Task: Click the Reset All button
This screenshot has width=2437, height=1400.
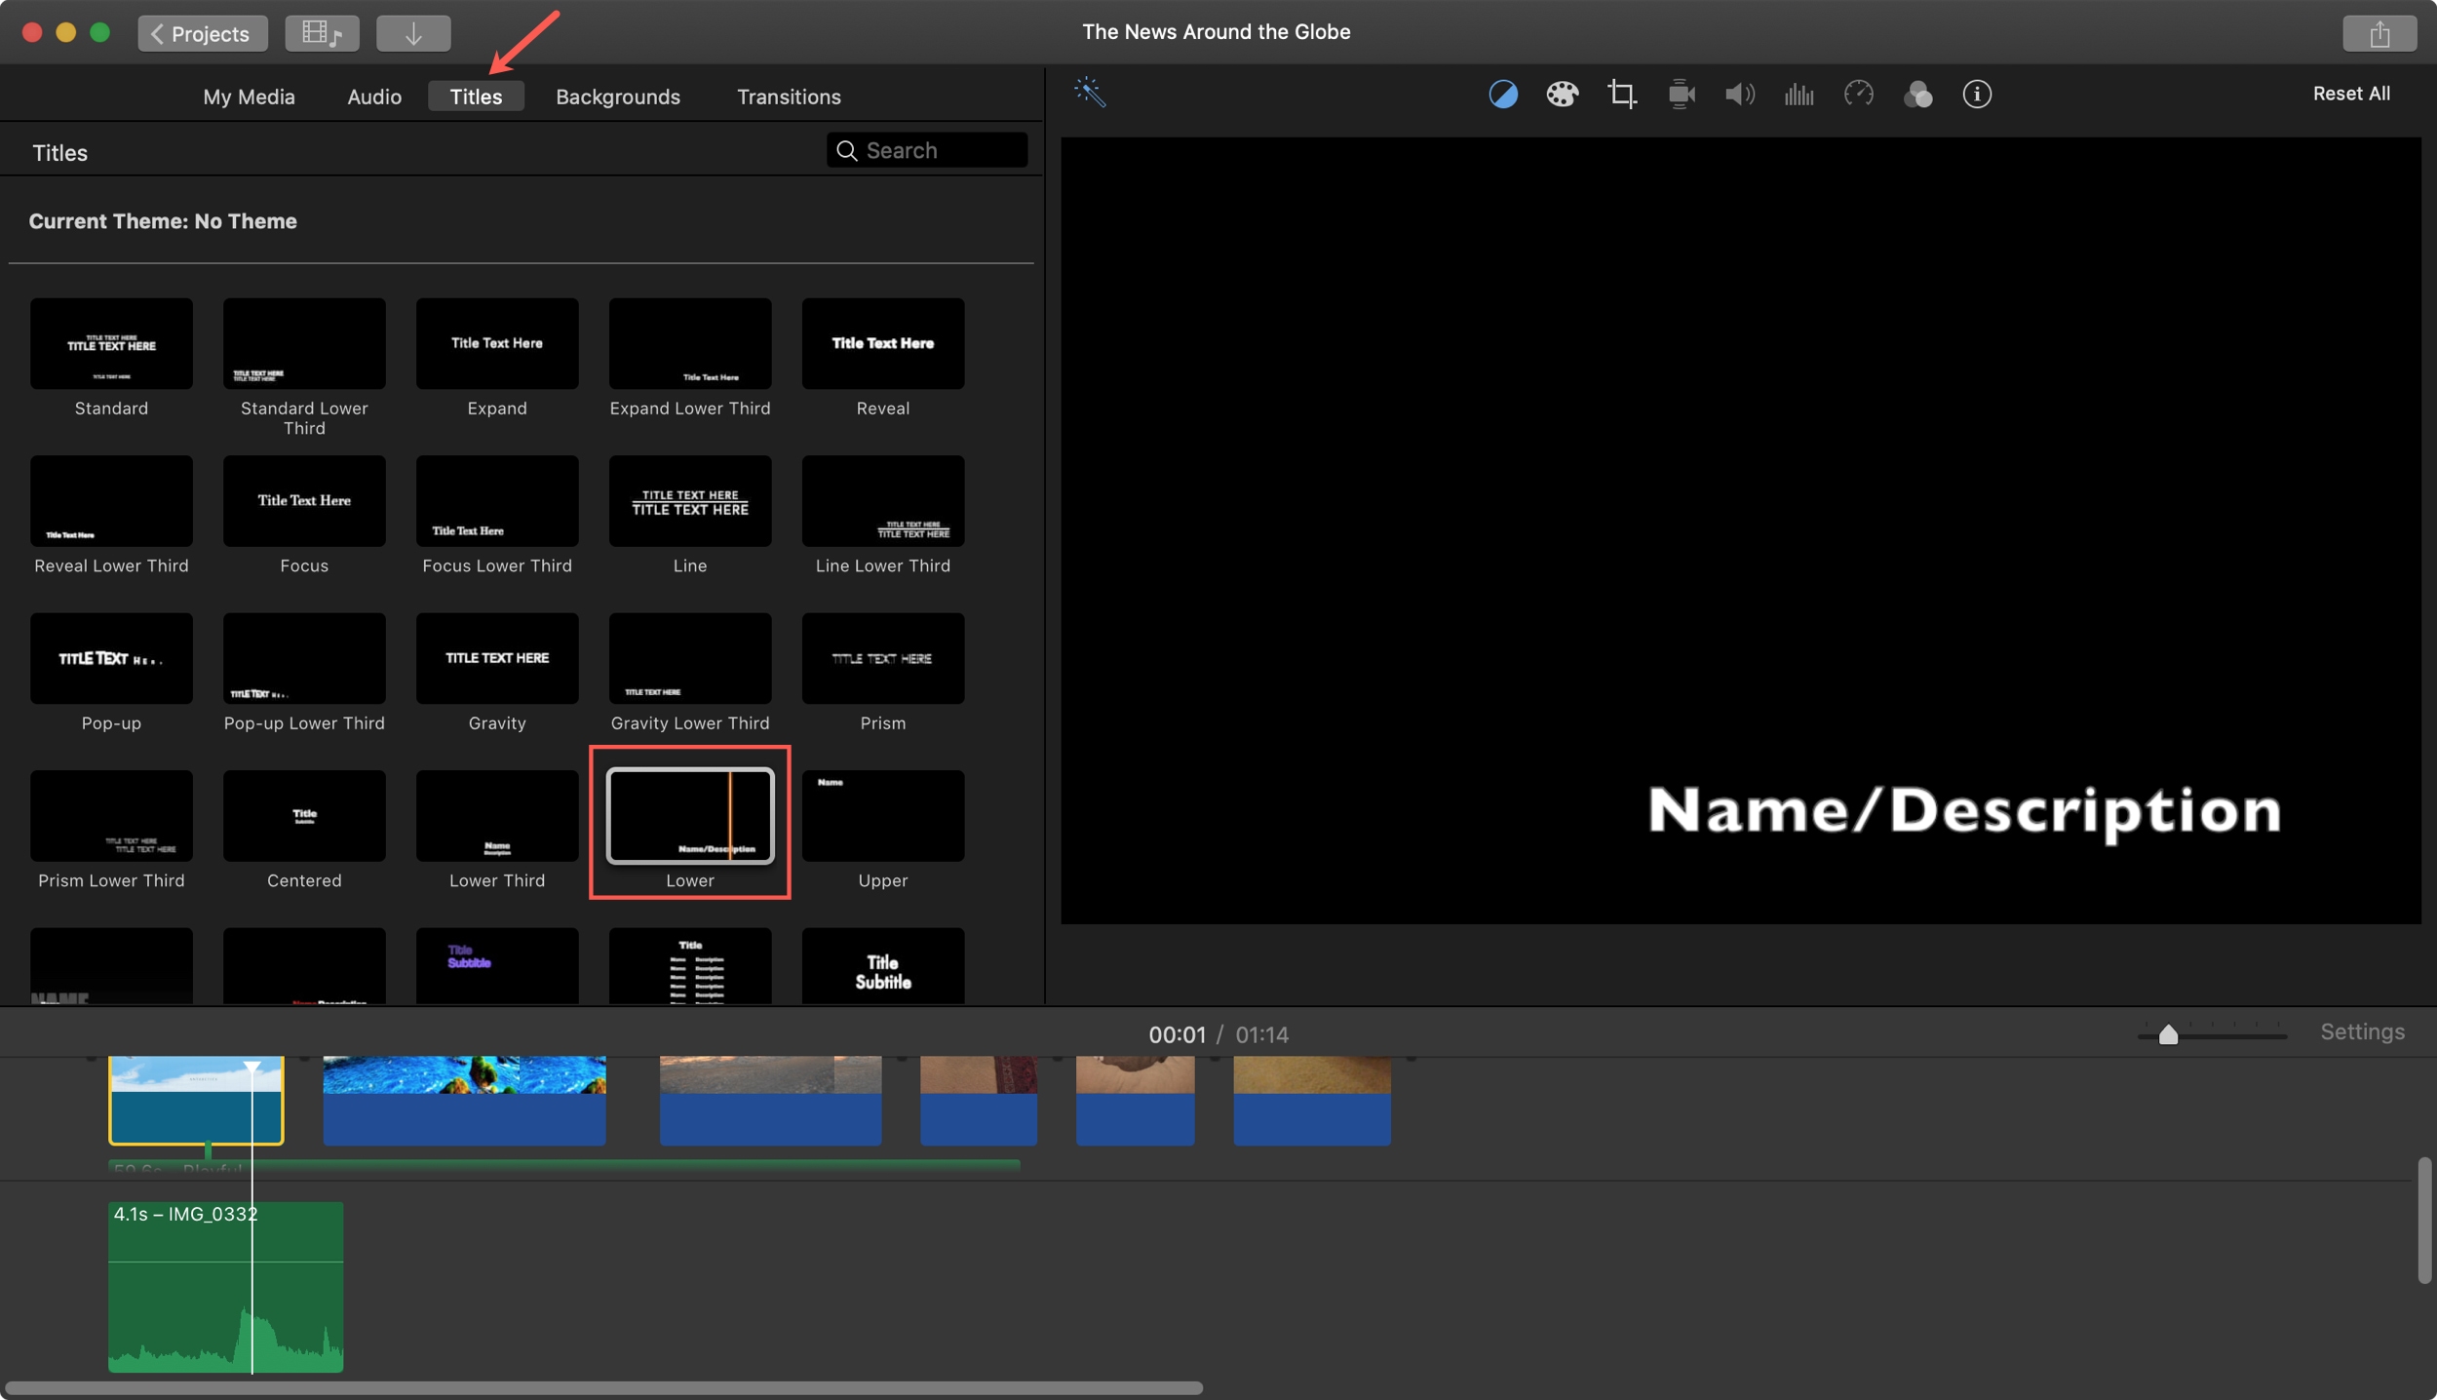Action: pyautogui.click(x=2350, y=94)
